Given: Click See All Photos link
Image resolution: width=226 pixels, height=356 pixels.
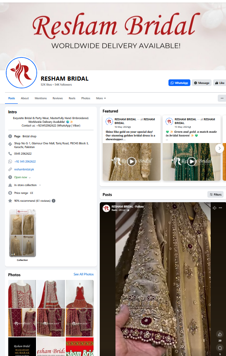Looking at the screenshot, I should pos(84,274).
